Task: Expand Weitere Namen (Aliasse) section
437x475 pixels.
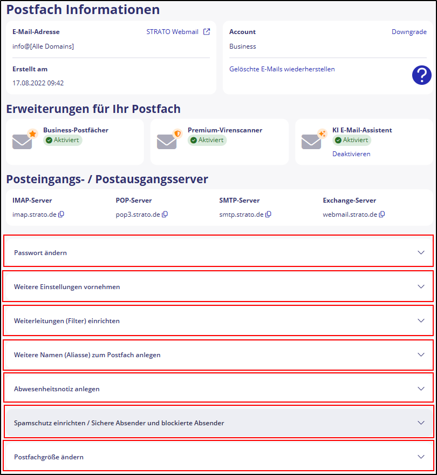Action: click(218, 354)
